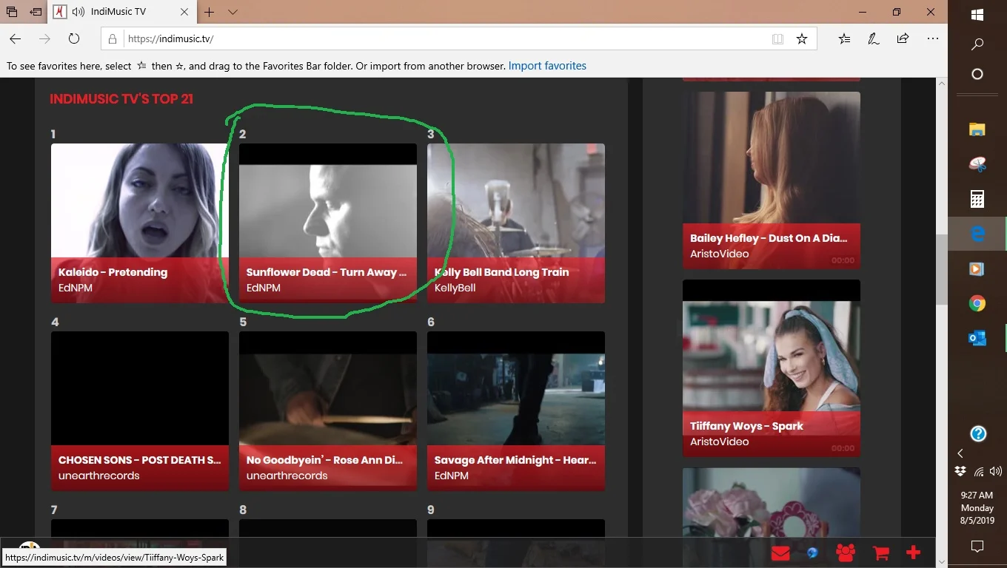This screenshot has height=568, width=1007.
Task: Open a new tab with plus icon
Action: coord(210,12)
